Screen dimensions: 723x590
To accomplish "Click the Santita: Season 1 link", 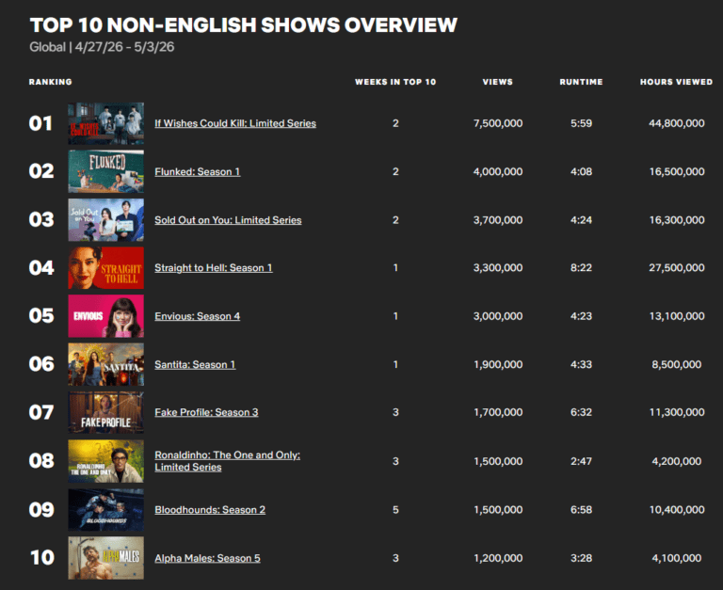I will pos(195,364).
